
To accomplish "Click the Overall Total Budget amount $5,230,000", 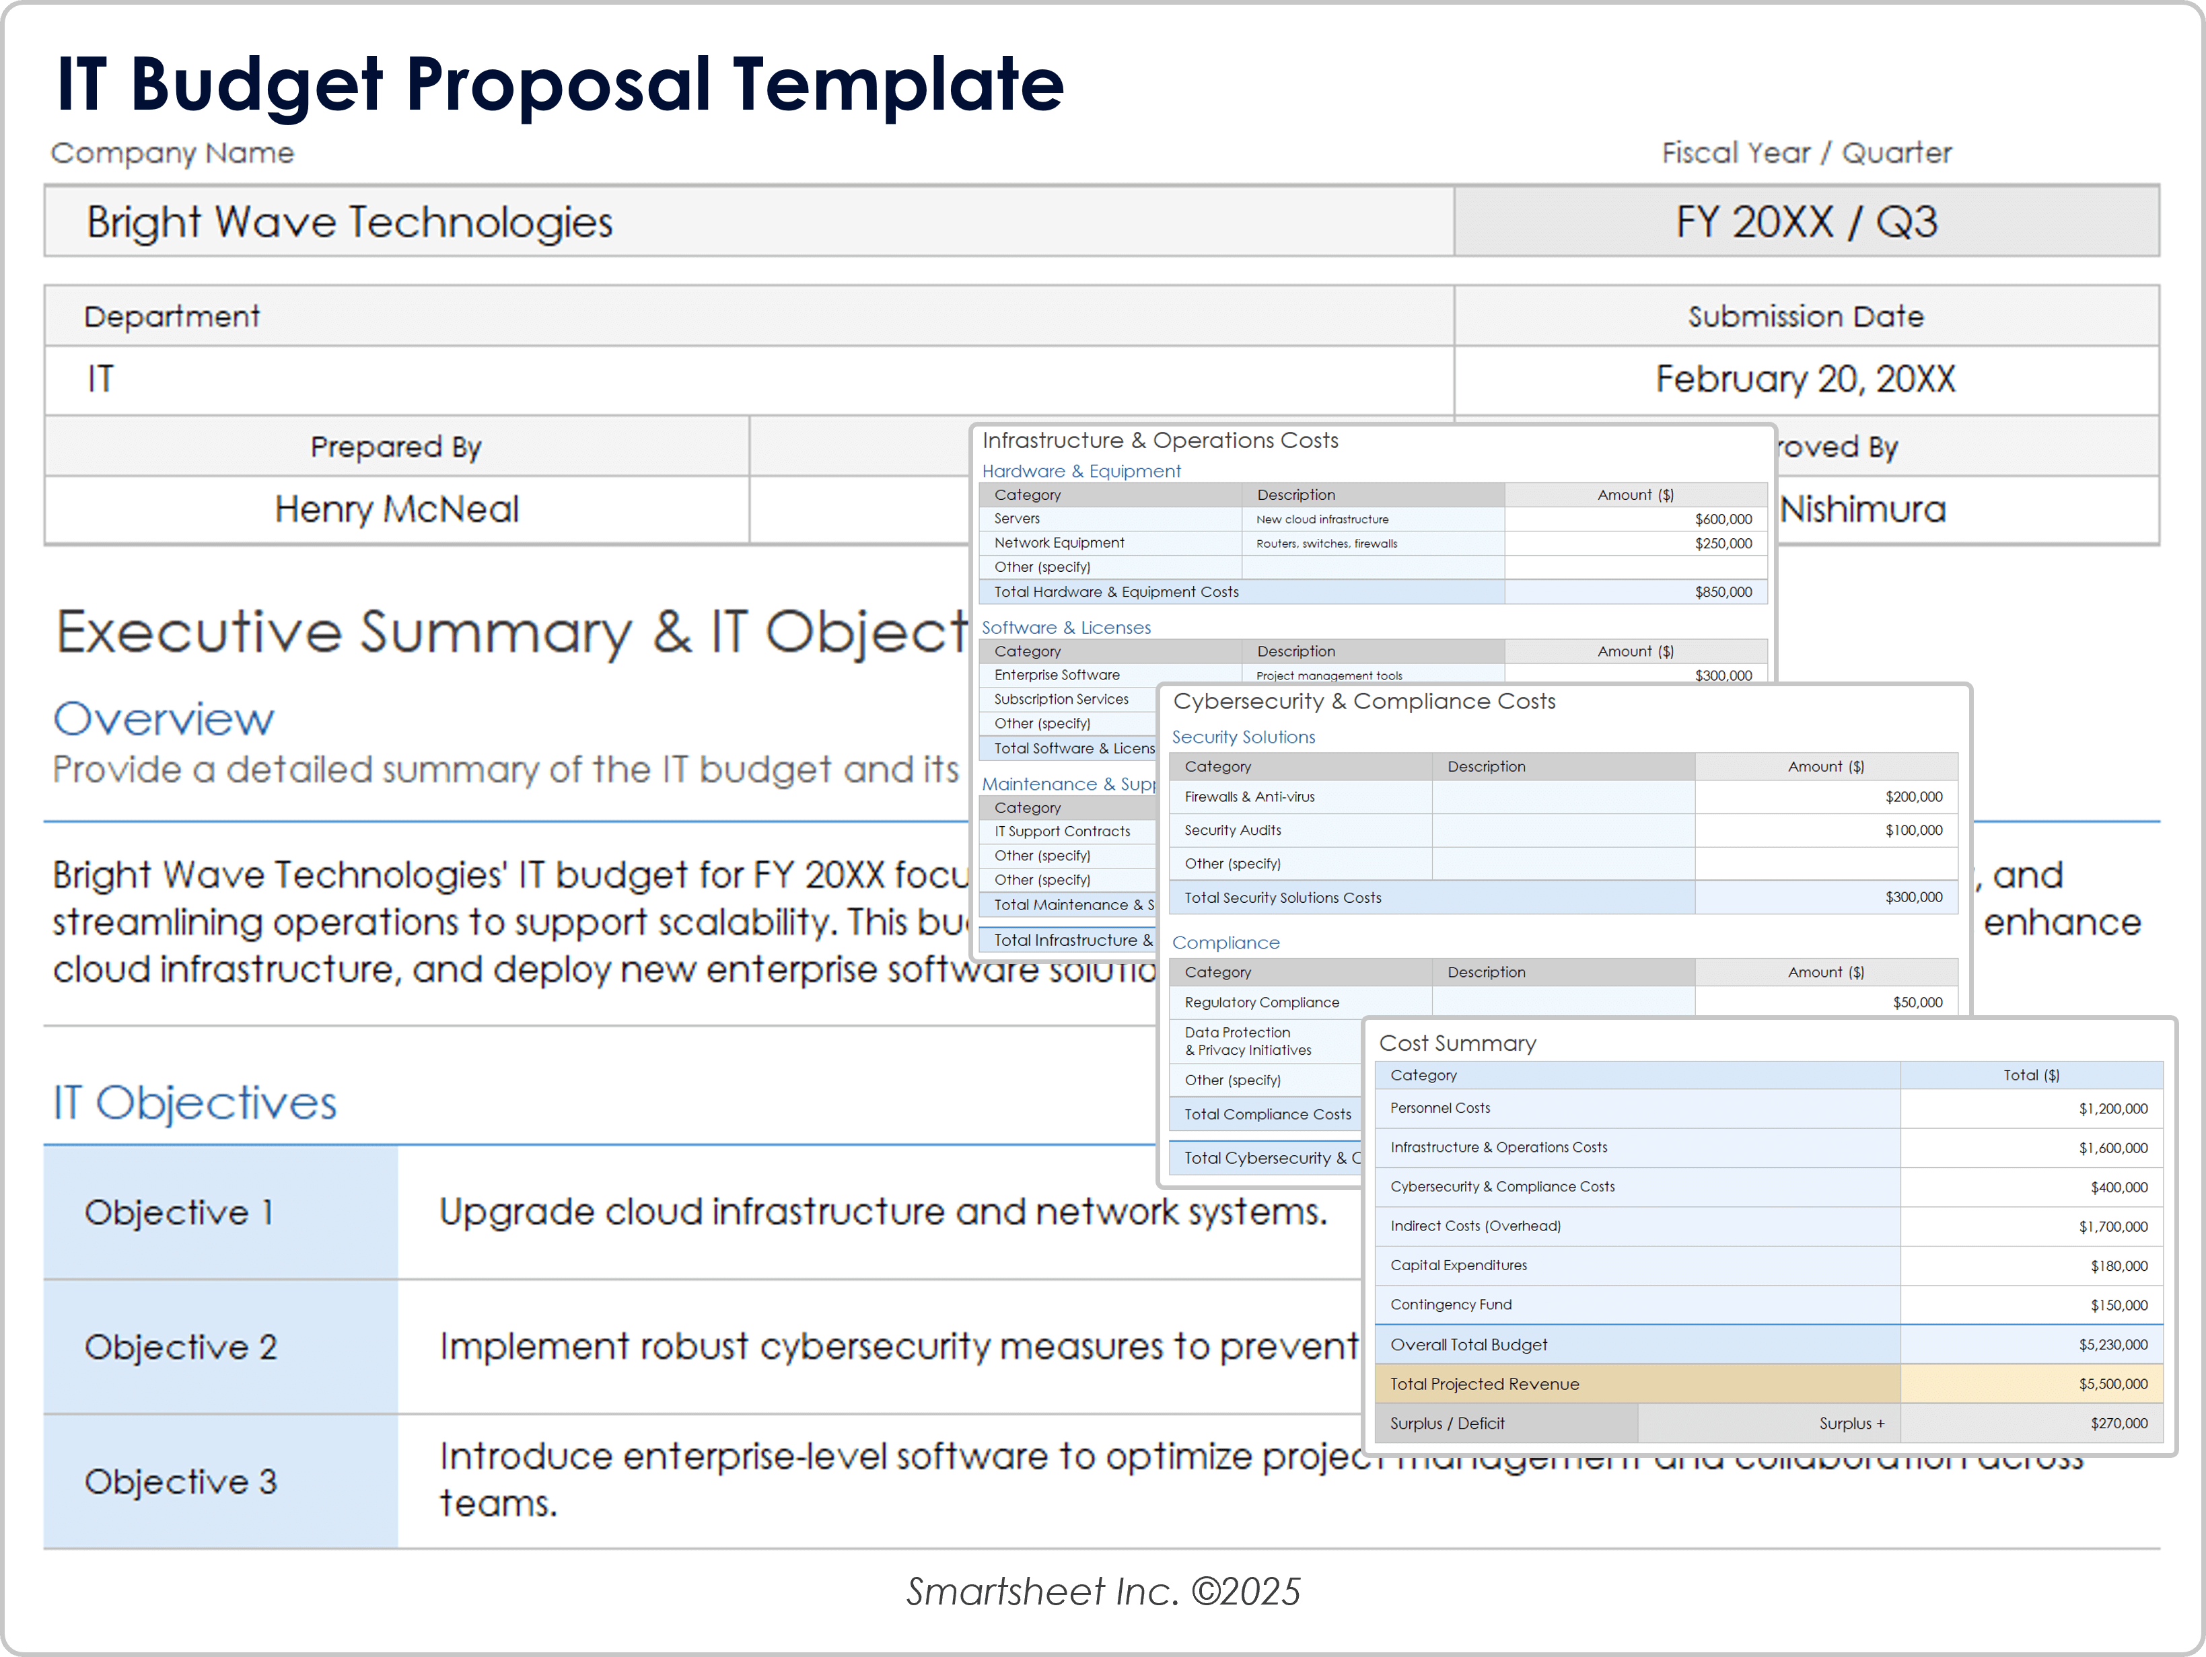I will click(x=2112, y=1345).
